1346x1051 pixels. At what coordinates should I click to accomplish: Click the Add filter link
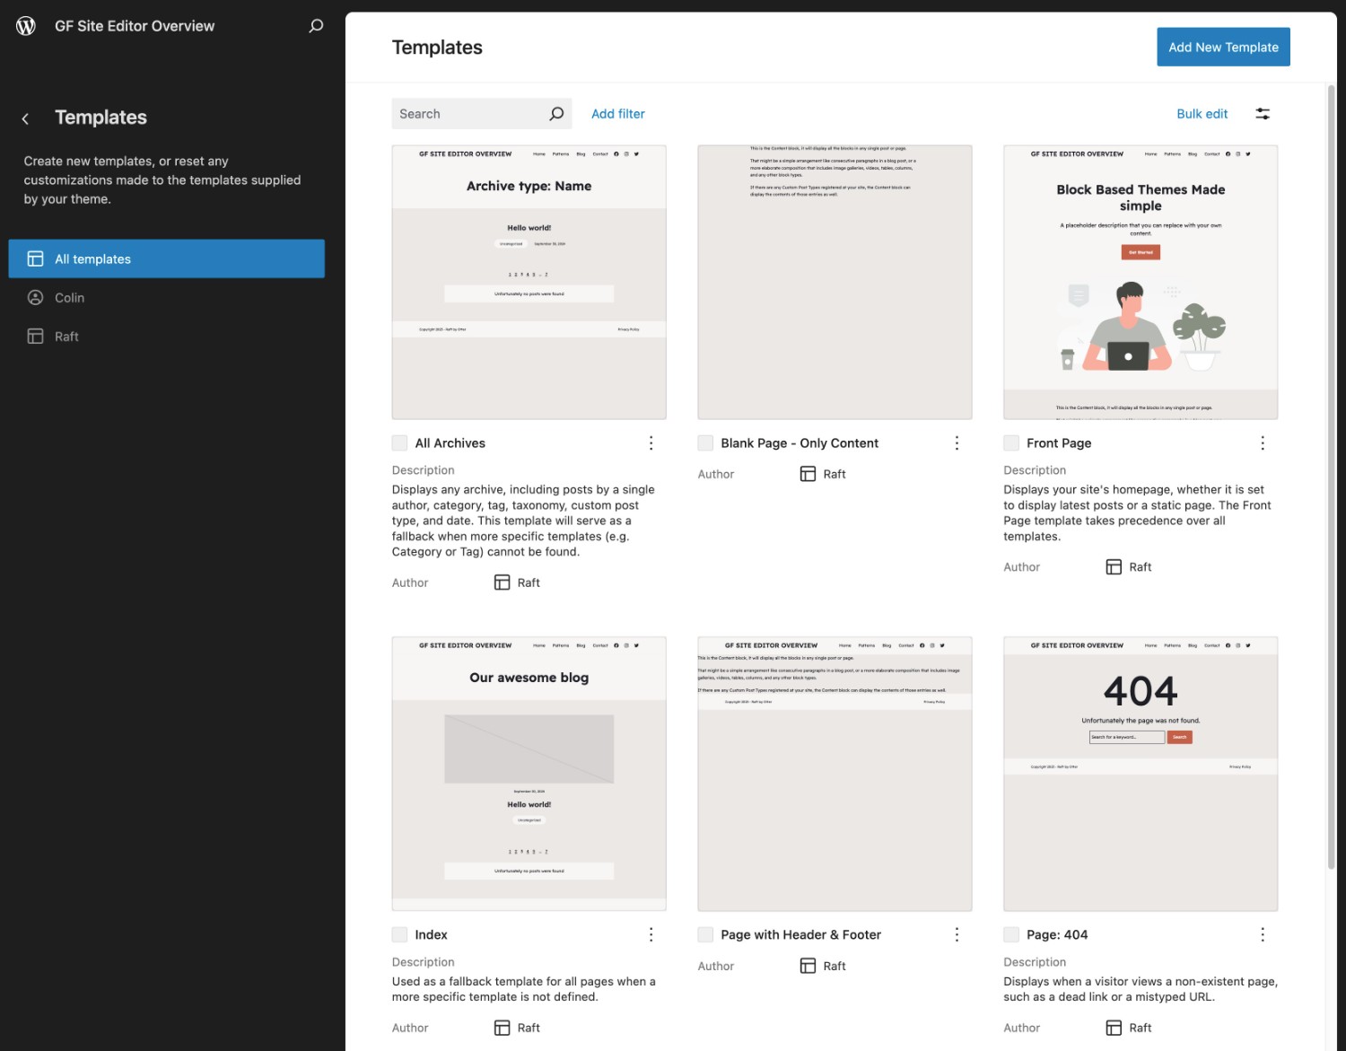tap(618, 114)
